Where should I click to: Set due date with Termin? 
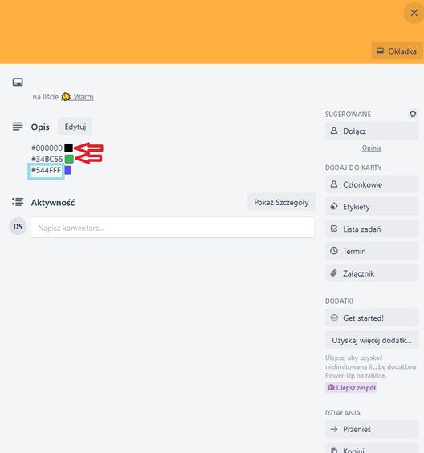point(372,251)
